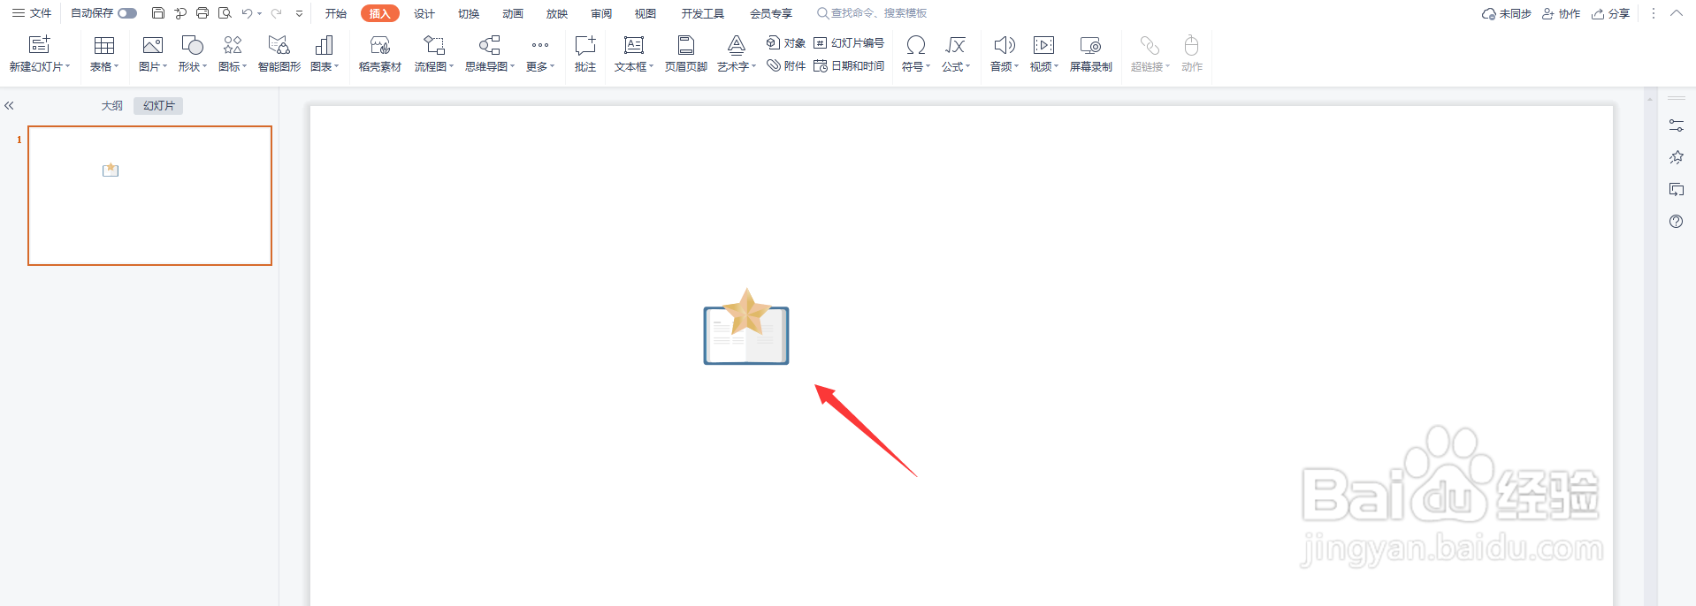
Task: Open the 视图 tab
Action: point(646,13)
